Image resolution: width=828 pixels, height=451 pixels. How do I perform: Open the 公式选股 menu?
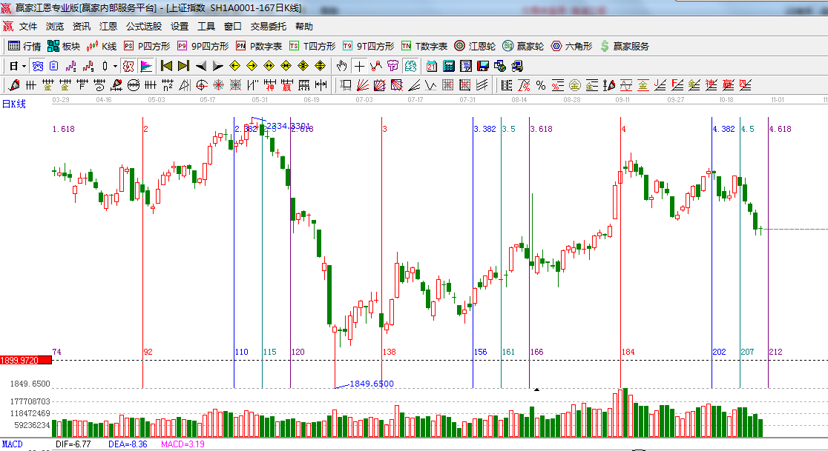point(143,27)
